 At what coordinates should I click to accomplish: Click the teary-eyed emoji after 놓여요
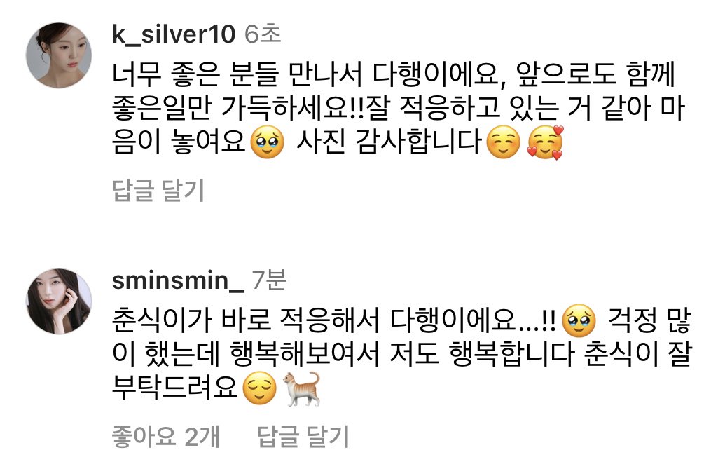pos(268,142)
